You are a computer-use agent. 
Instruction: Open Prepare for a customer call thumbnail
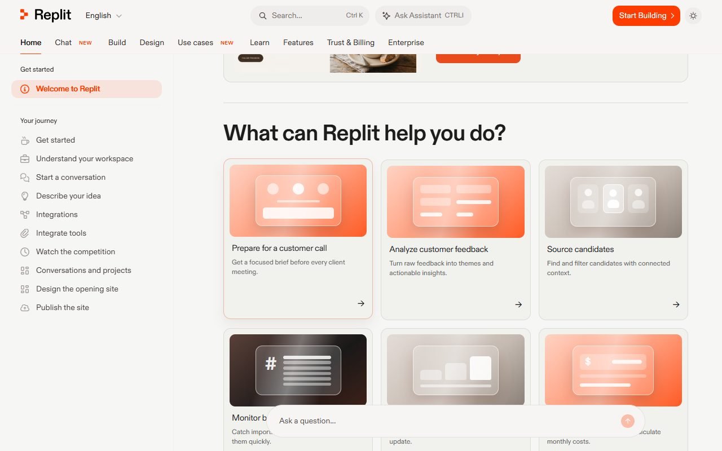(x=298, y=201)
